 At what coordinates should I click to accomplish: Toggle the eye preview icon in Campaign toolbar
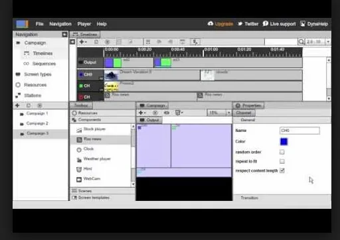click(167, 113)
